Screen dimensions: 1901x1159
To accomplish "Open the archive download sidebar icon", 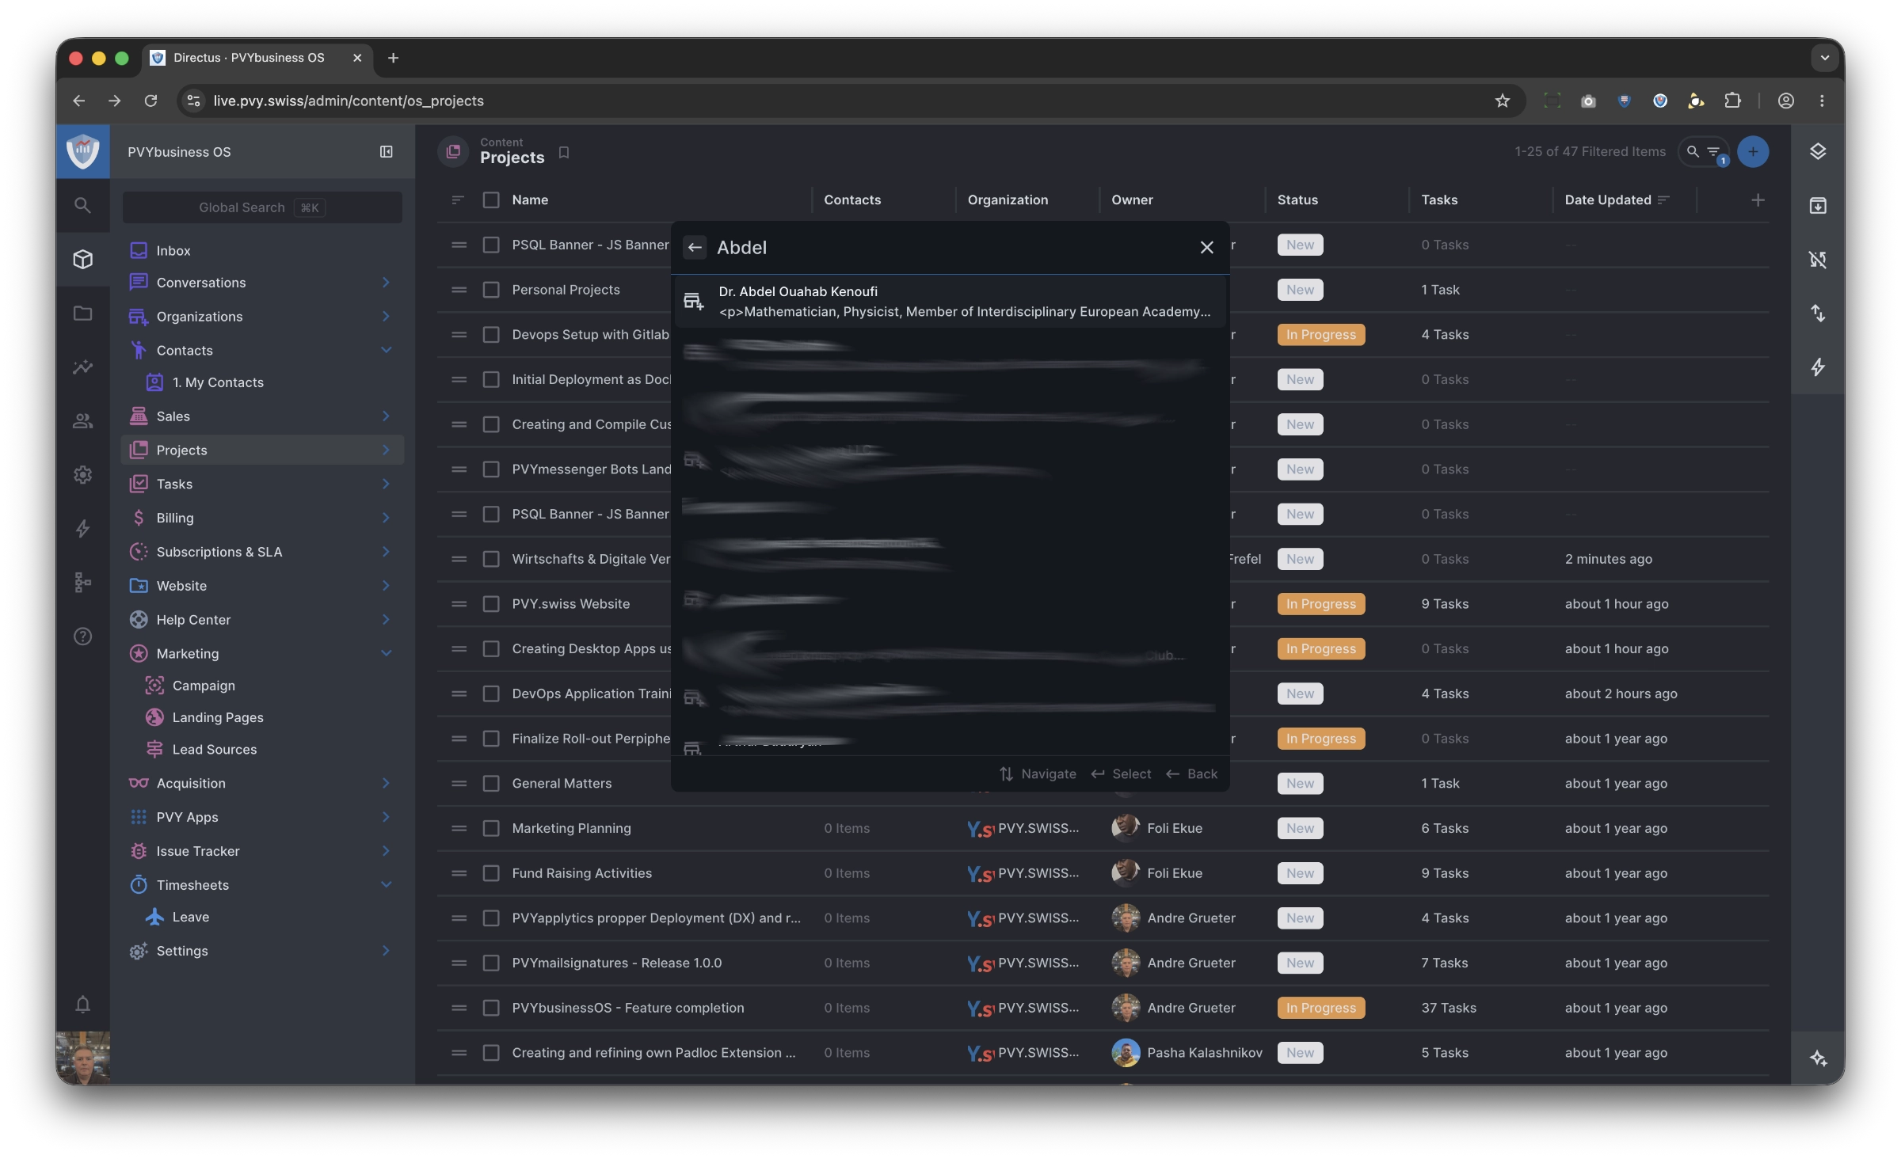I will (1818, 206).
